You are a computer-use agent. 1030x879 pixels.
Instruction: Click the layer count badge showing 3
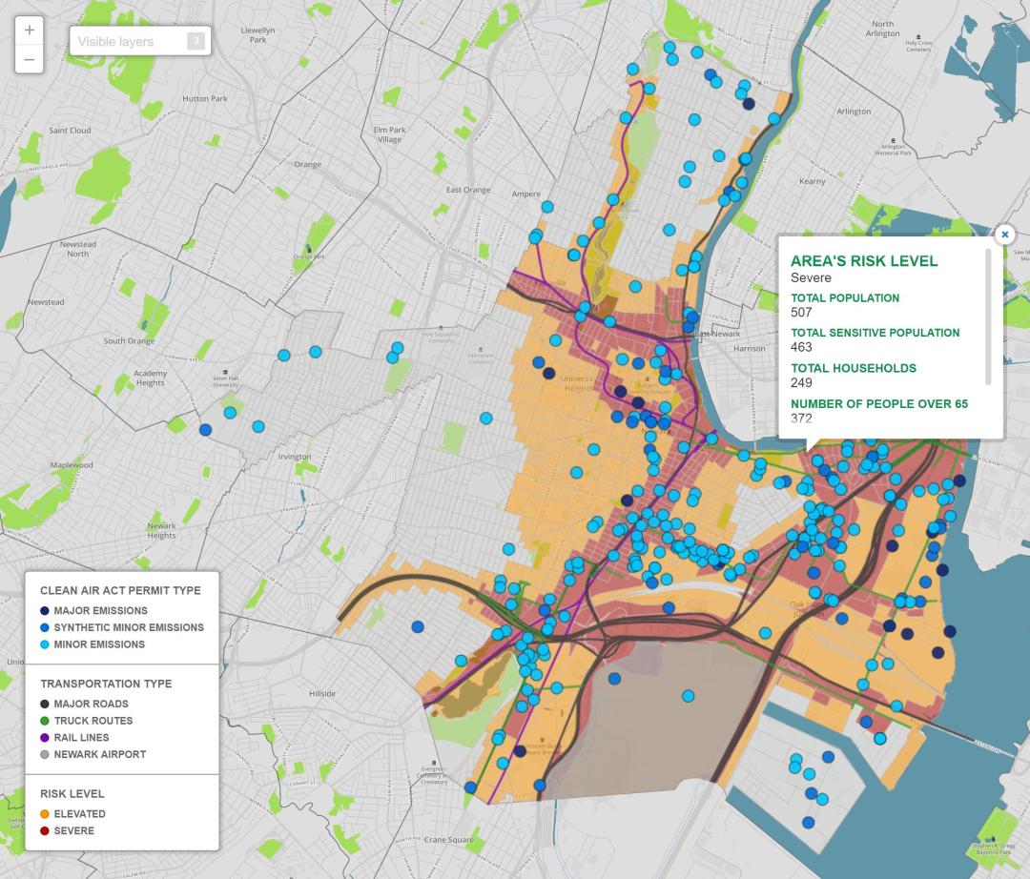[195, 41]
